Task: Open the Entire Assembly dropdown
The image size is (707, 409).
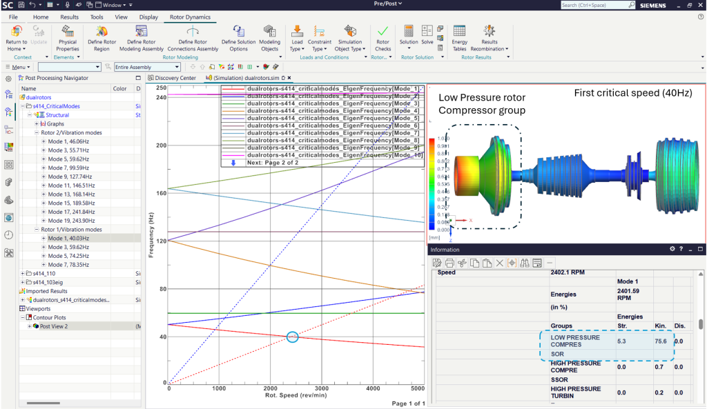Action: coord(148,67)
